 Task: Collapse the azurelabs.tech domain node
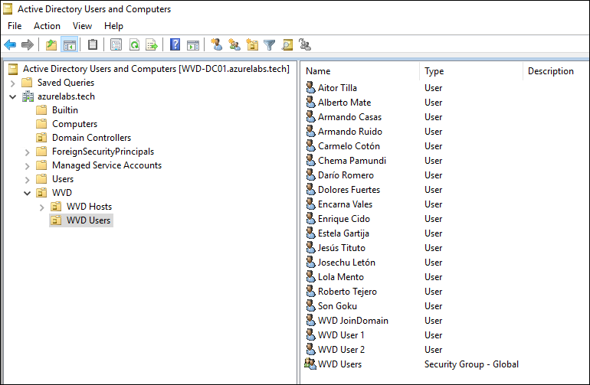(x=13, y=96)
